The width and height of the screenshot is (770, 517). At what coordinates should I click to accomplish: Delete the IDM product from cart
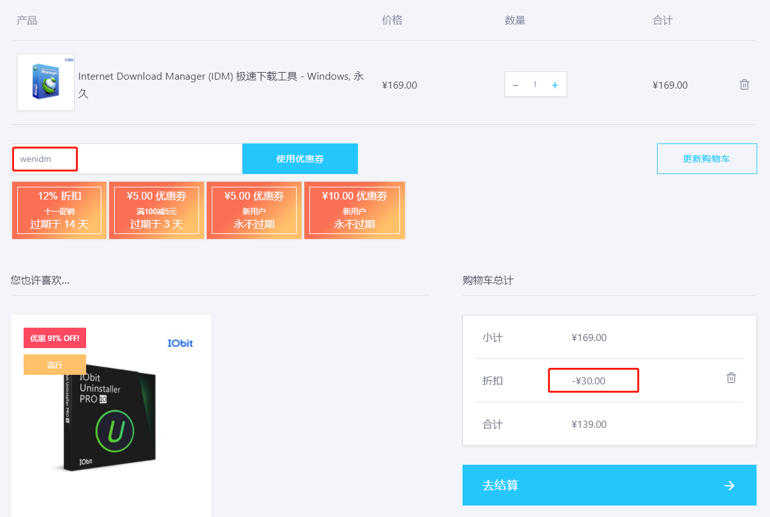click(x=744, y=85)
